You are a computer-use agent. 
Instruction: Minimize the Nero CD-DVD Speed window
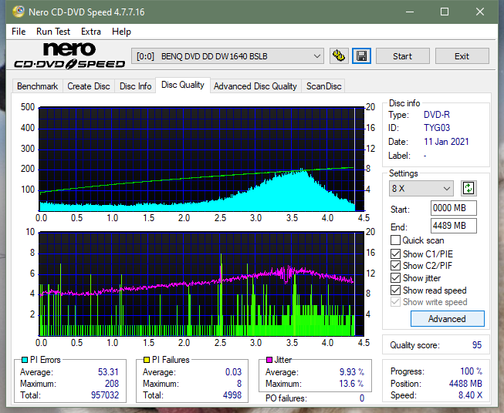(x=410, y=12)
